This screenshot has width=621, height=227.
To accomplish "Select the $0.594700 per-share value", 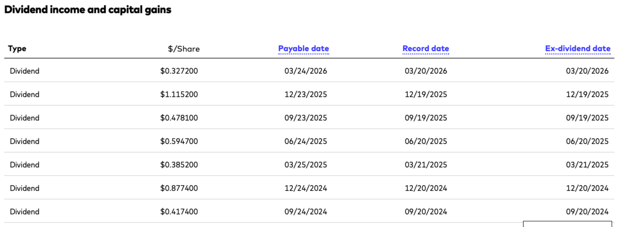I will point(179,141).
